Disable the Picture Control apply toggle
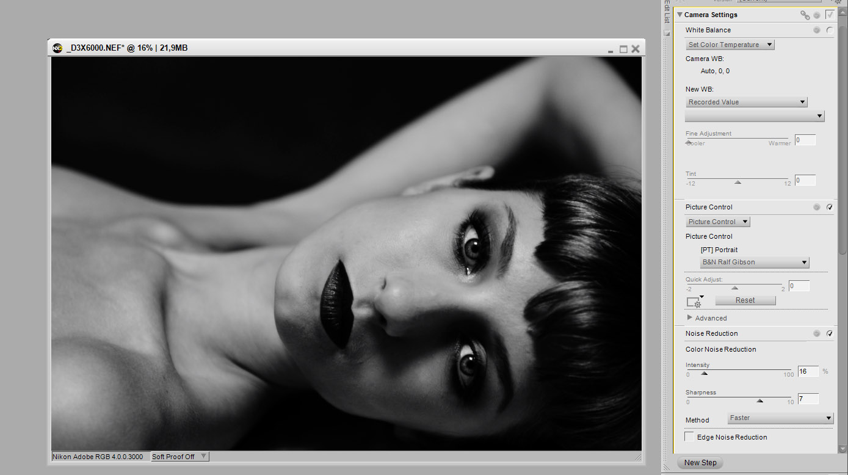This screenshot has height=475, width=848. click(830, 207)
